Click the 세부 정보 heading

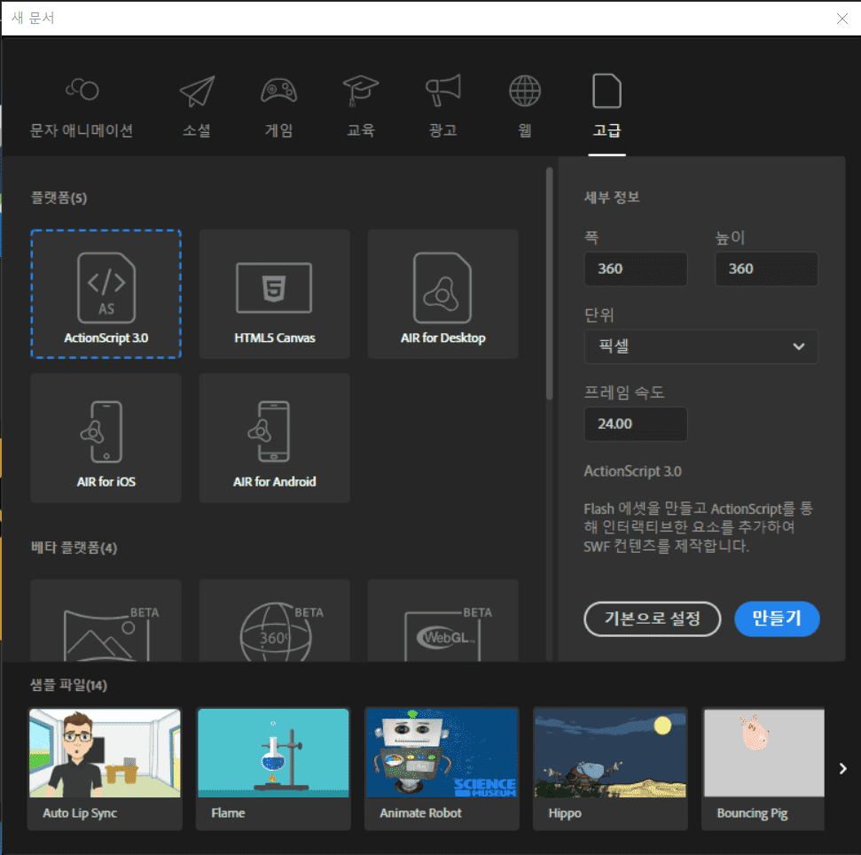click(x=612, y=197)
